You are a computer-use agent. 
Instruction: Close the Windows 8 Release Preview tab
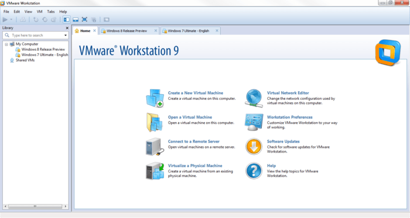click(x=156, y=31)
